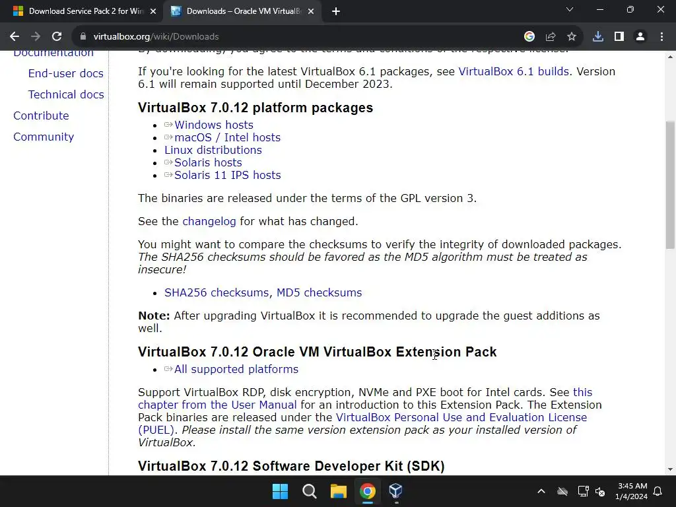Viewport: 676px width, 507px height.
Task: Bookmark this page with the star icon
Action: click(x=571, y=37)
